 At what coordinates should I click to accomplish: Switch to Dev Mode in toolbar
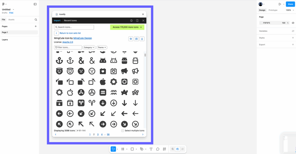pos(183,149)
